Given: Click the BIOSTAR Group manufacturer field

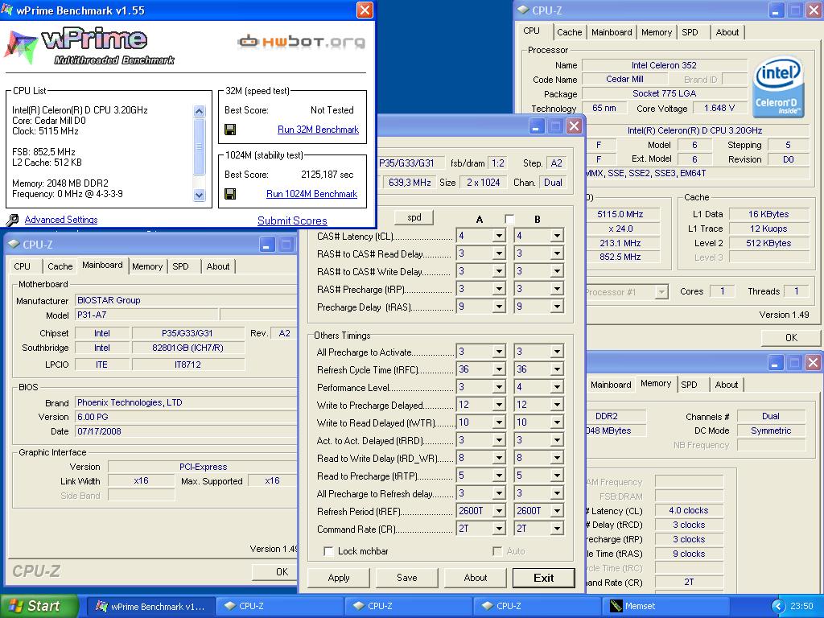Looking at the screenshot, I should point(186,301).
